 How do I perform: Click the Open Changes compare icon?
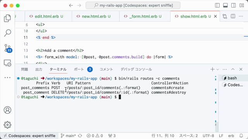pos(225,16)
